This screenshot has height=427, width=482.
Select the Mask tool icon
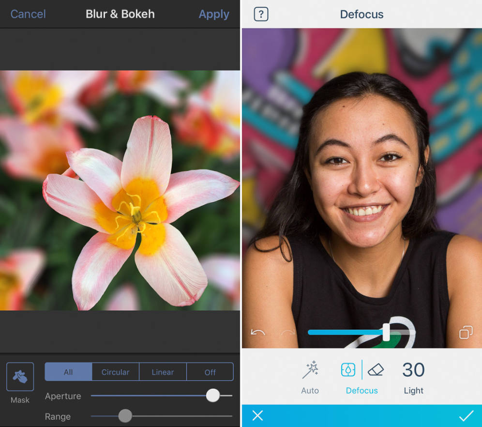19,377
